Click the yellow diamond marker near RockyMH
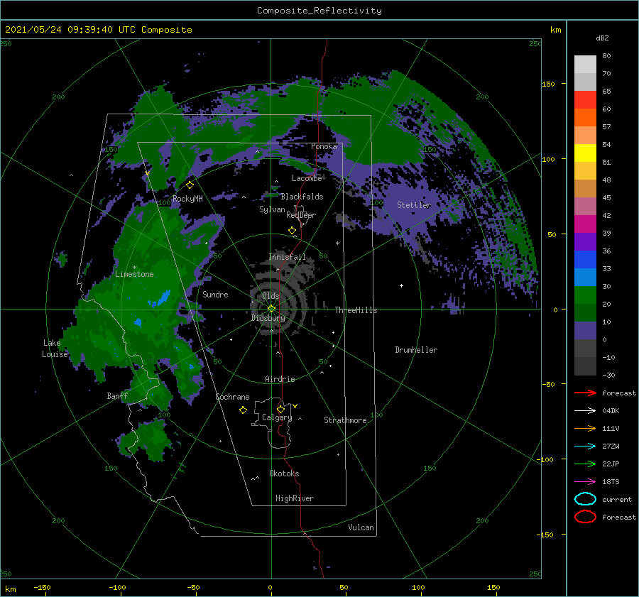639x597 pixels. [190, 185]
